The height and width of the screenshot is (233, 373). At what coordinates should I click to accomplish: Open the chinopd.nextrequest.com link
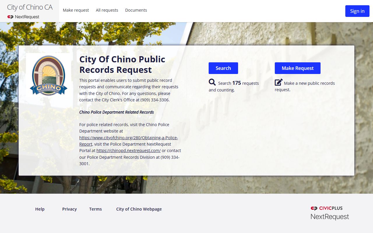point(129,151)
